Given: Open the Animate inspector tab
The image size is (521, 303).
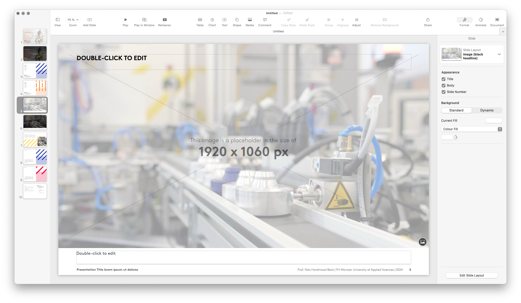Looking at the screenshot, I should 481,20.
